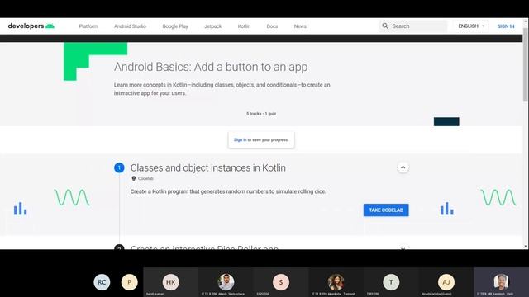Viewport: 529px width, 297px height.
Task: Click the 5 tracks · 1 quiz text
Action: [x=261, y=114]
